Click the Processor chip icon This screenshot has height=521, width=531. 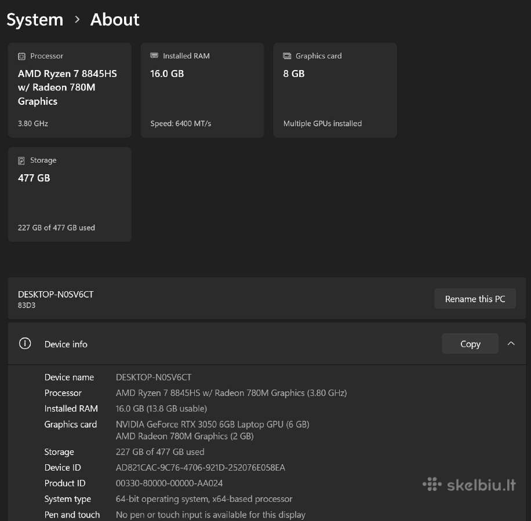pos(21,56)
